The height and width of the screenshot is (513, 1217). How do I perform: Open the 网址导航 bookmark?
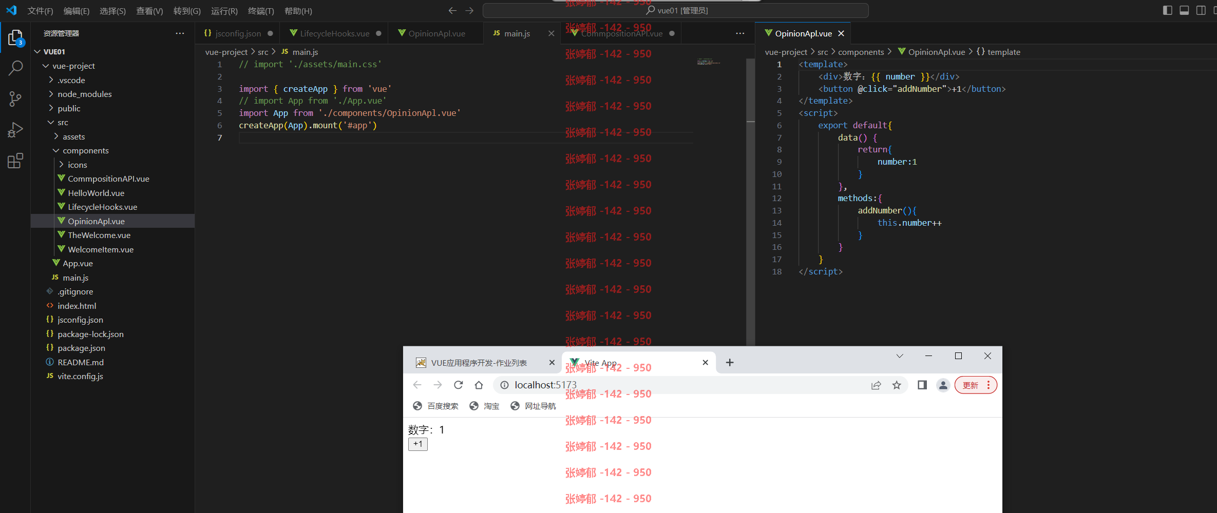click(x=533, y=406)
